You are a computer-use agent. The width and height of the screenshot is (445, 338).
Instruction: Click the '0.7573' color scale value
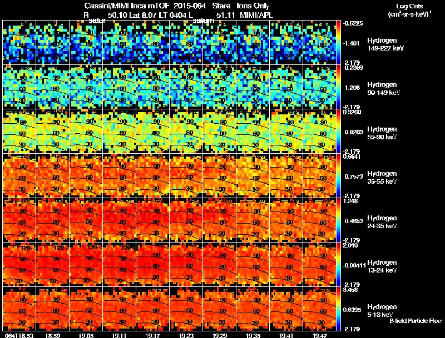coord(354,176)
